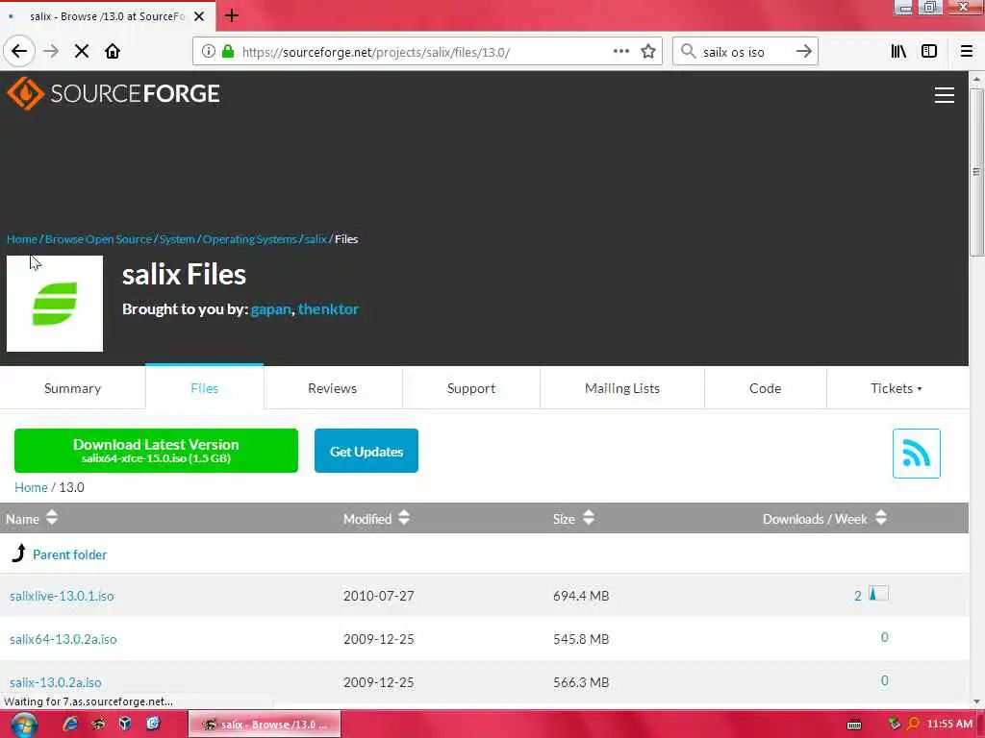Open the Windows Start button
Screen dimensions: 985x738
(x=23, y=725)
